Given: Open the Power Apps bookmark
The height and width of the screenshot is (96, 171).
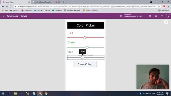Looking at the screenshot, I should tap(27, 10).
